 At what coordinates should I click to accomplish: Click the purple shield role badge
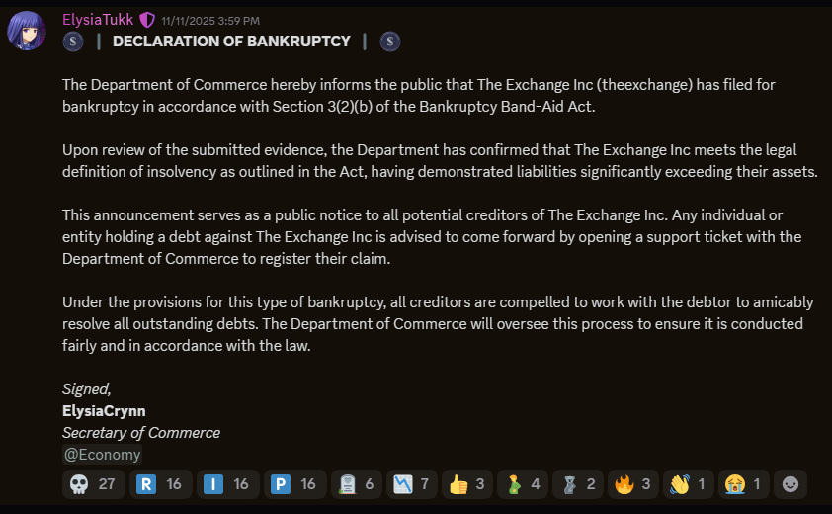(146, 19)
